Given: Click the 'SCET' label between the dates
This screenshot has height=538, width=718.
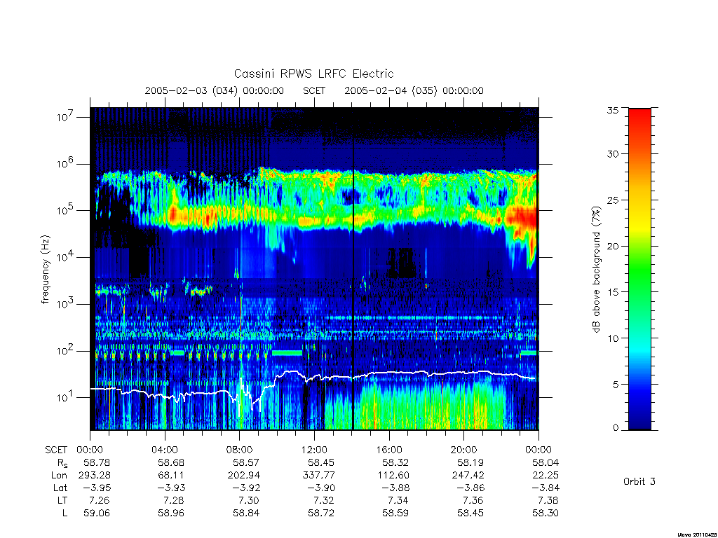Looking at the screenshot, I should pos(314,90).
